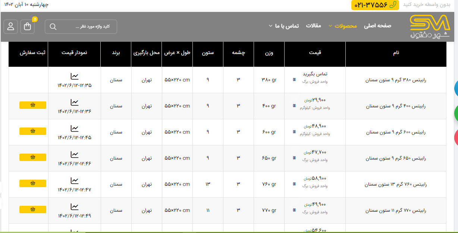The width and height of the screenshot is (458, 233).
Task: Open the user account icon
Action: (x=10, y=26)
